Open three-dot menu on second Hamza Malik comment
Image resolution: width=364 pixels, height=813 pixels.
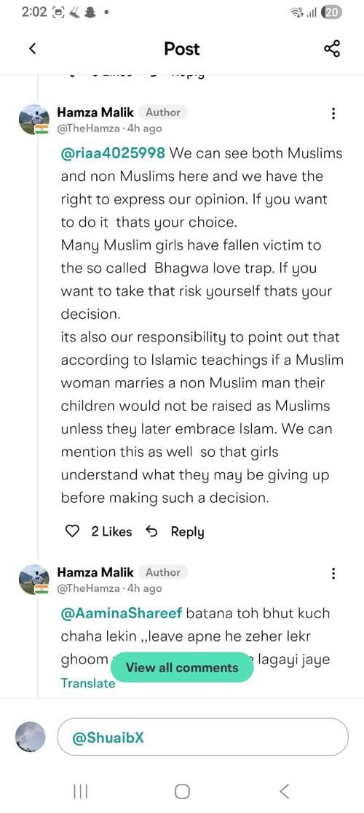[333, 574]
